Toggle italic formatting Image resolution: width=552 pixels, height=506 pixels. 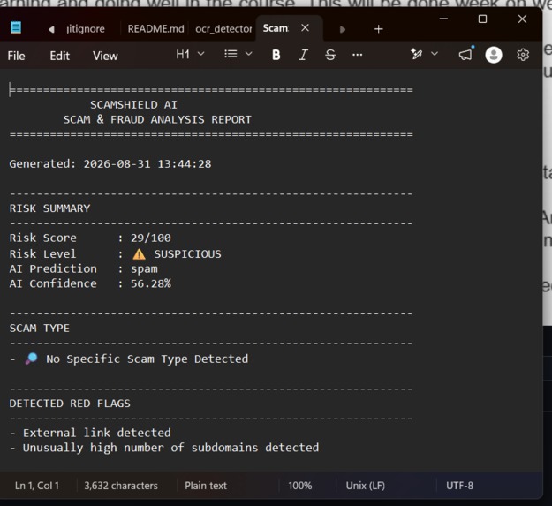click(303, 55)
